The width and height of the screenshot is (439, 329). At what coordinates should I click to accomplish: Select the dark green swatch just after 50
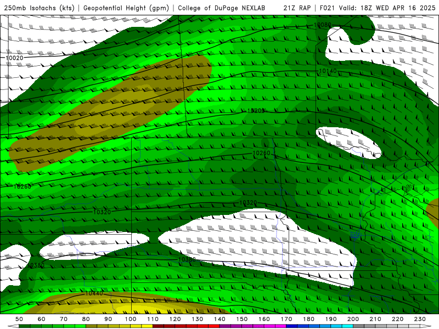tap(25, 326)
